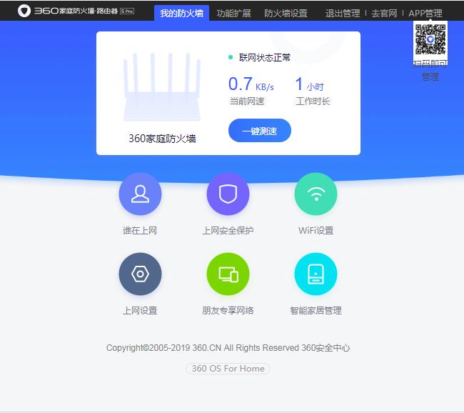Click the 谁在上网 label

point(140,231)
